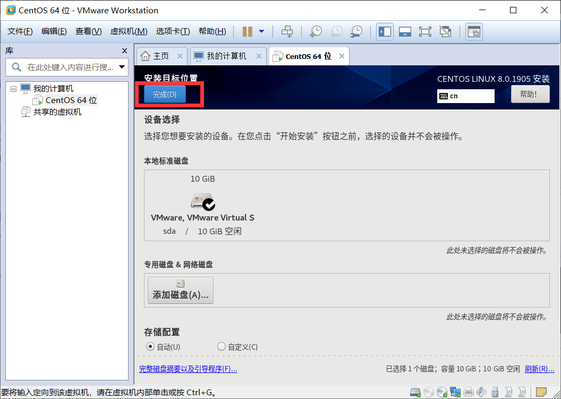Select the 自动(U) storage radio button

click(150, 346)
